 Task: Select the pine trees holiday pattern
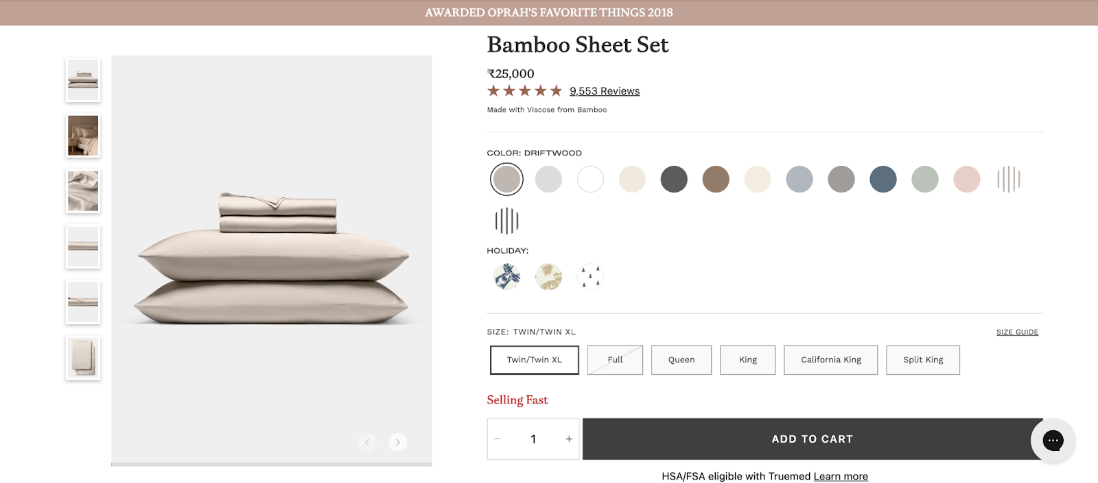click(590, 276)
